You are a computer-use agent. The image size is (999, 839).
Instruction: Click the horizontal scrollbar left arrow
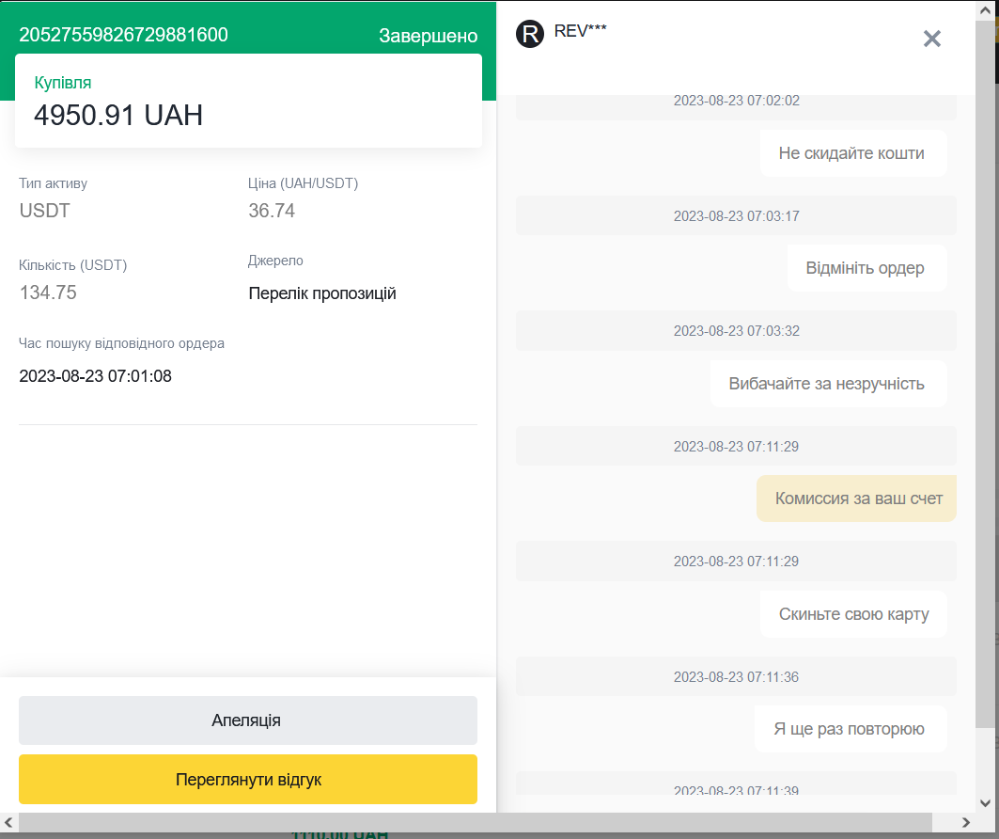pyautogui.click(x=8, y=822)
